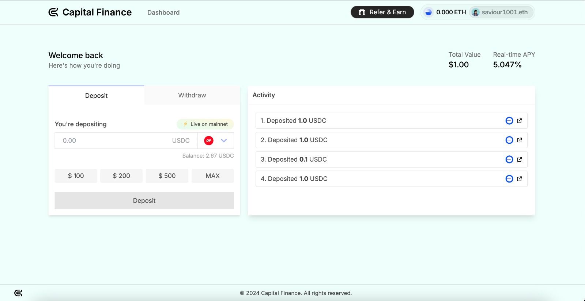Viewport: 585px width, 301px height.
Task: Click the lightning icon in Live on mainnet
Action: 185,124
